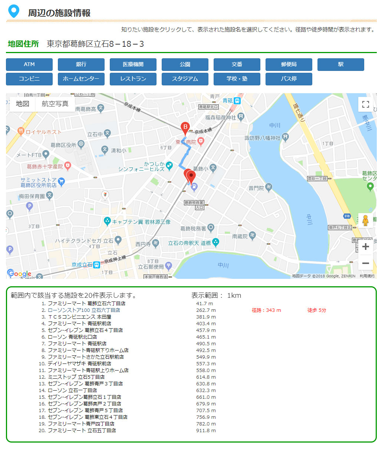Show nearby 駅 facilities
Image resolution: width=382 pixels, height=450 pixels.
(x=340, y=64)
